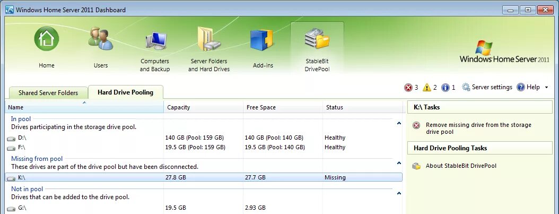
Task: Click the In pool group heading
Action: coord(21,119)
